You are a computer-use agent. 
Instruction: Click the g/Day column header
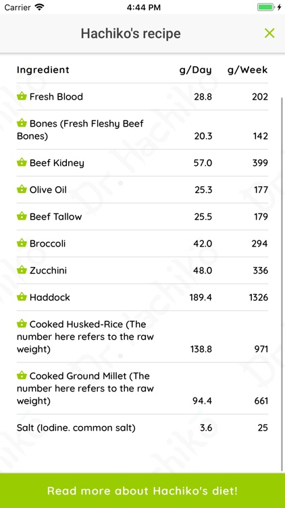pyautogui.click(x=195, y=70)
